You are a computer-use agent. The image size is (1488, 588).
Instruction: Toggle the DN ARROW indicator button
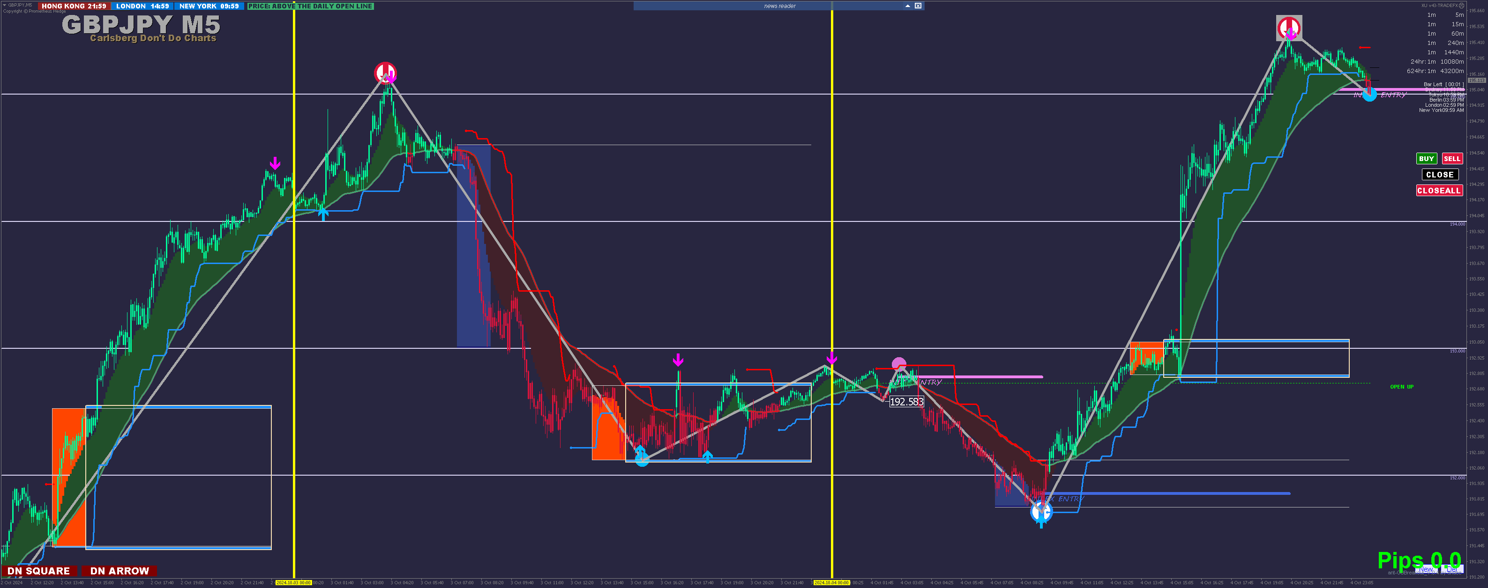pos(120,571)
